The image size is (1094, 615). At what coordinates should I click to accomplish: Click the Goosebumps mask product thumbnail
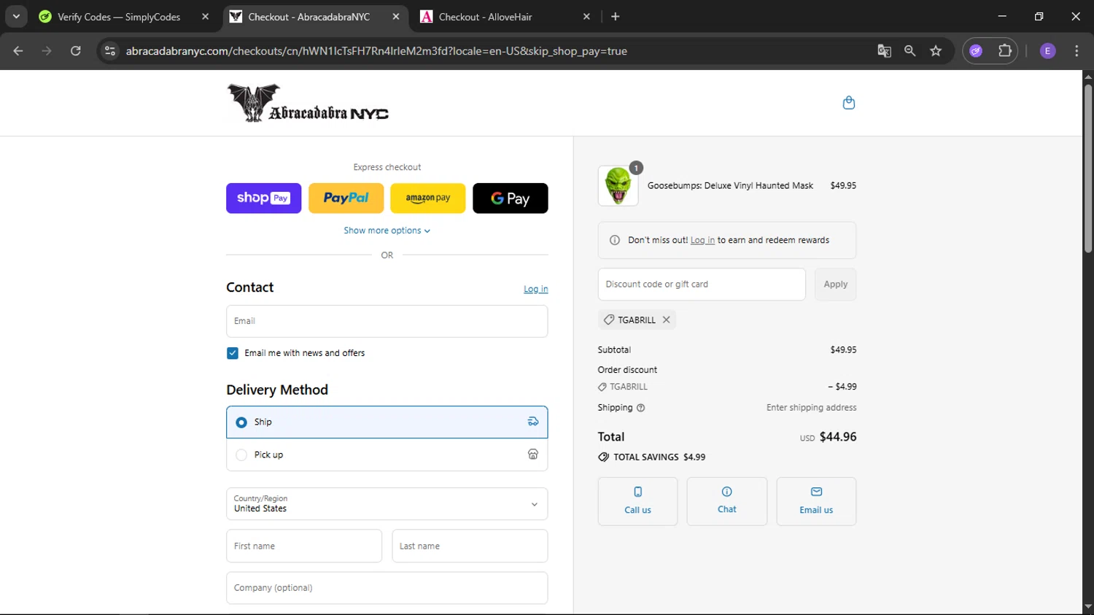click(x=618, y=186)
